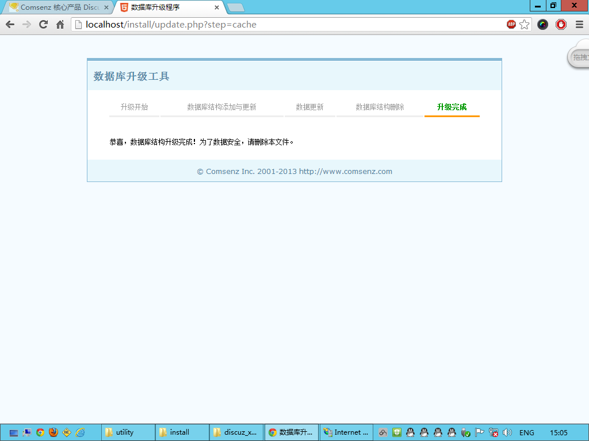
Task: Click the 升级开始 step tab
Action: tap(134, 107)
